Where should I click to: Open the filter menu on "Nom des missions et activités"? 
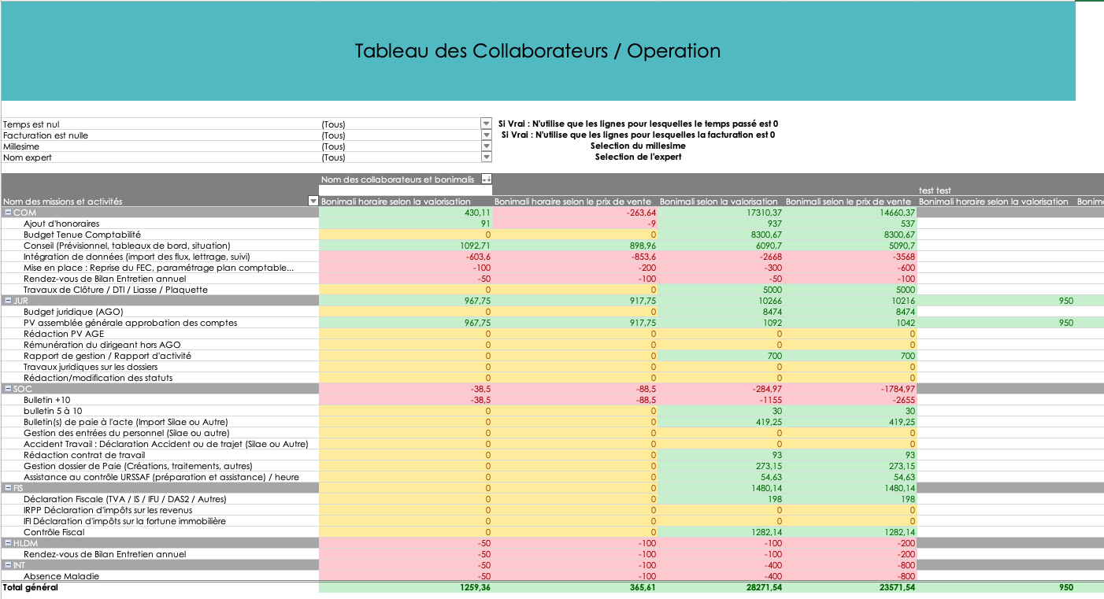(313, 202)
